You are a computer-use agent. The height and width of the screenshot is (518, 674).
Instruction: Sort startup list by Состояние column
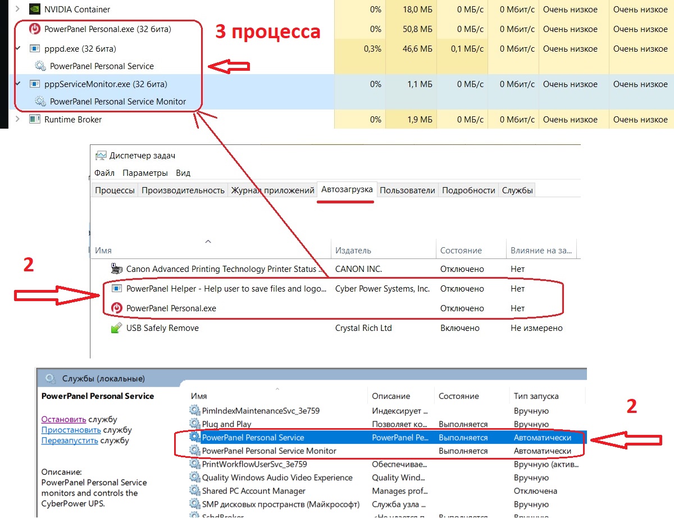(x=471, y=251)
